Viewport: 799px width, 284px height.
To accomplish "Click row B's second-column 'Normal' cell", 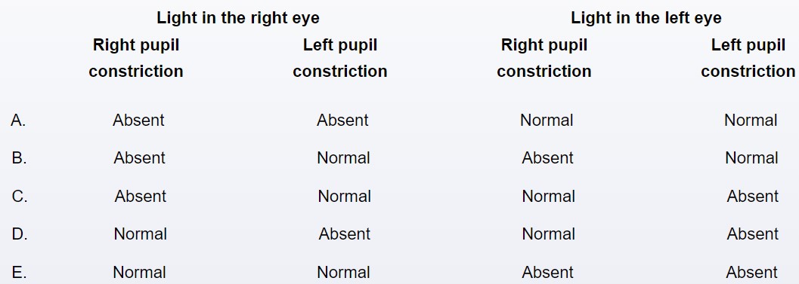I will pos(343,158).
